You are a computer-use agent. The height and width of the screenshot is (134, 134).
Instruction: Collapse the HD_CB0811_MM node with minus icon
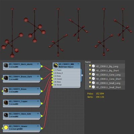click(78, 64)
